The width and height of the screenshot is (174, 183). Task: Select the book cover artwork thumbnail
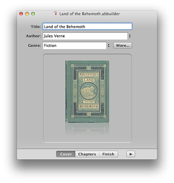pyautogui.click(x=87, y=91)
